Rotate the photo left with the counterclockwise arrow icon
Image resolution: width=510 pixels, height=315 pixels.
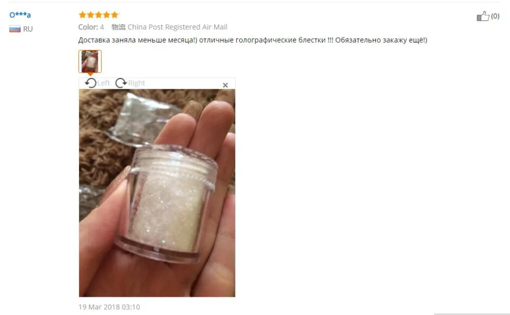click(x=91, y=83)
